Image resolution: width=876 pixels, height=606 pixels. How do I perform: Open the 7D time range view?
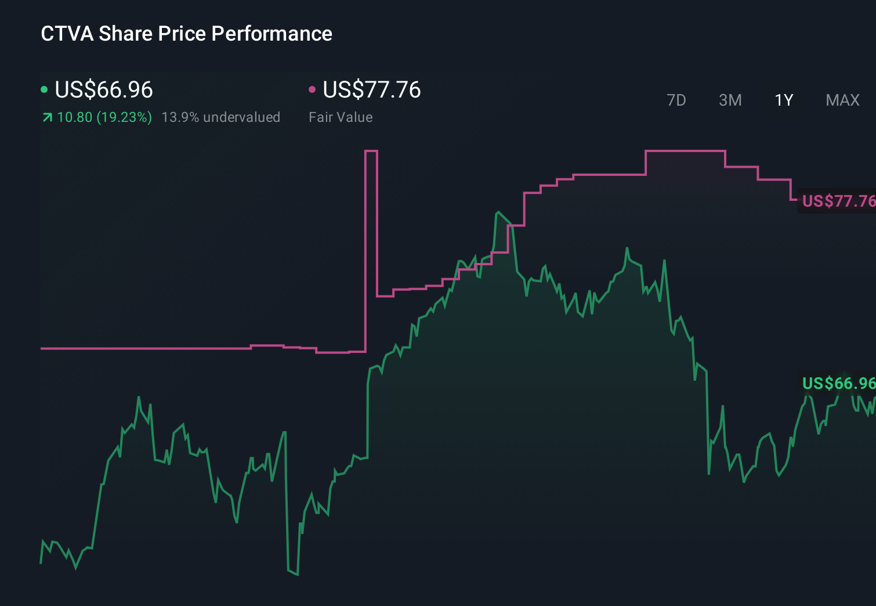click(676, 100)
